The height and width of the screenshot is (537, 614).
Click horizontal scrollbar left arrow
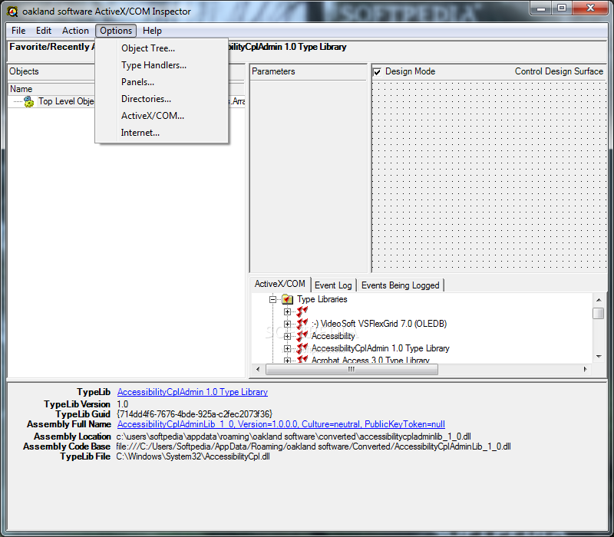[258, 369]
